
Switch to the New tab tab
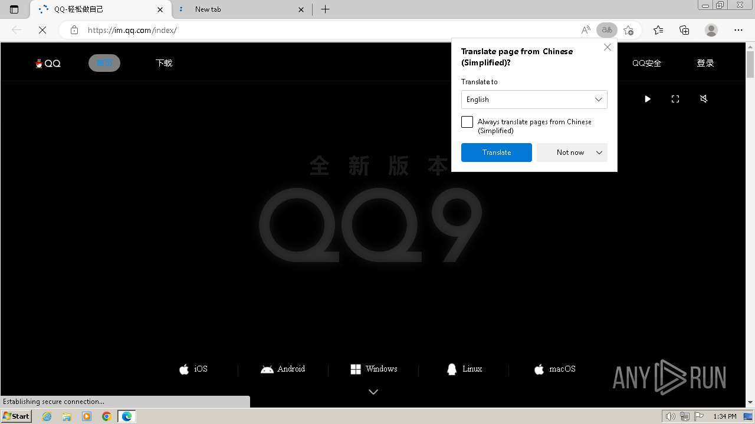click(x=242, y=9)
